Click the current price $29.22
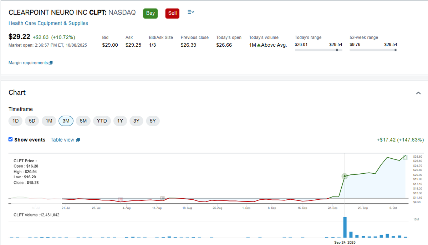Viewport: 428px width, 245px height. point(19,37)
